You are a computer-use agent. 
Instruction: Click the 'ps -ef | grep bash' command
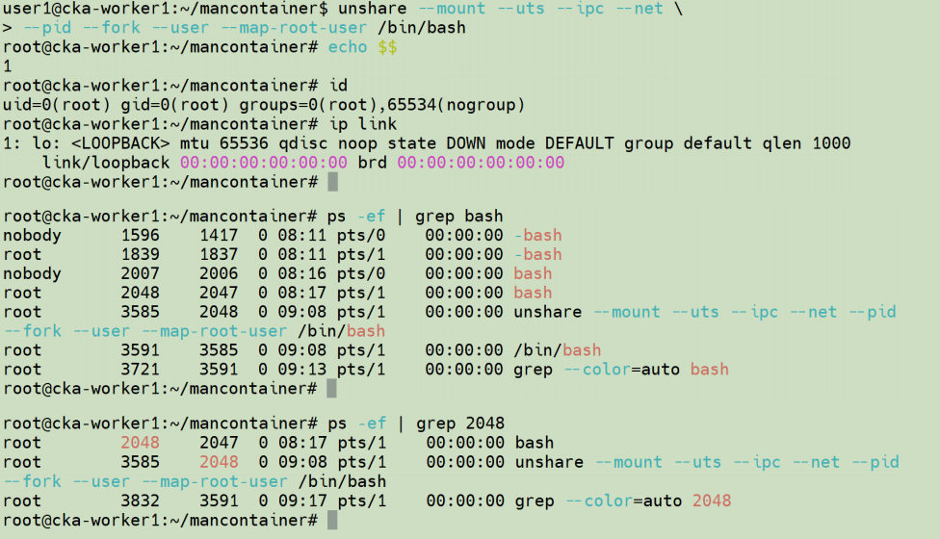[415, 217]
